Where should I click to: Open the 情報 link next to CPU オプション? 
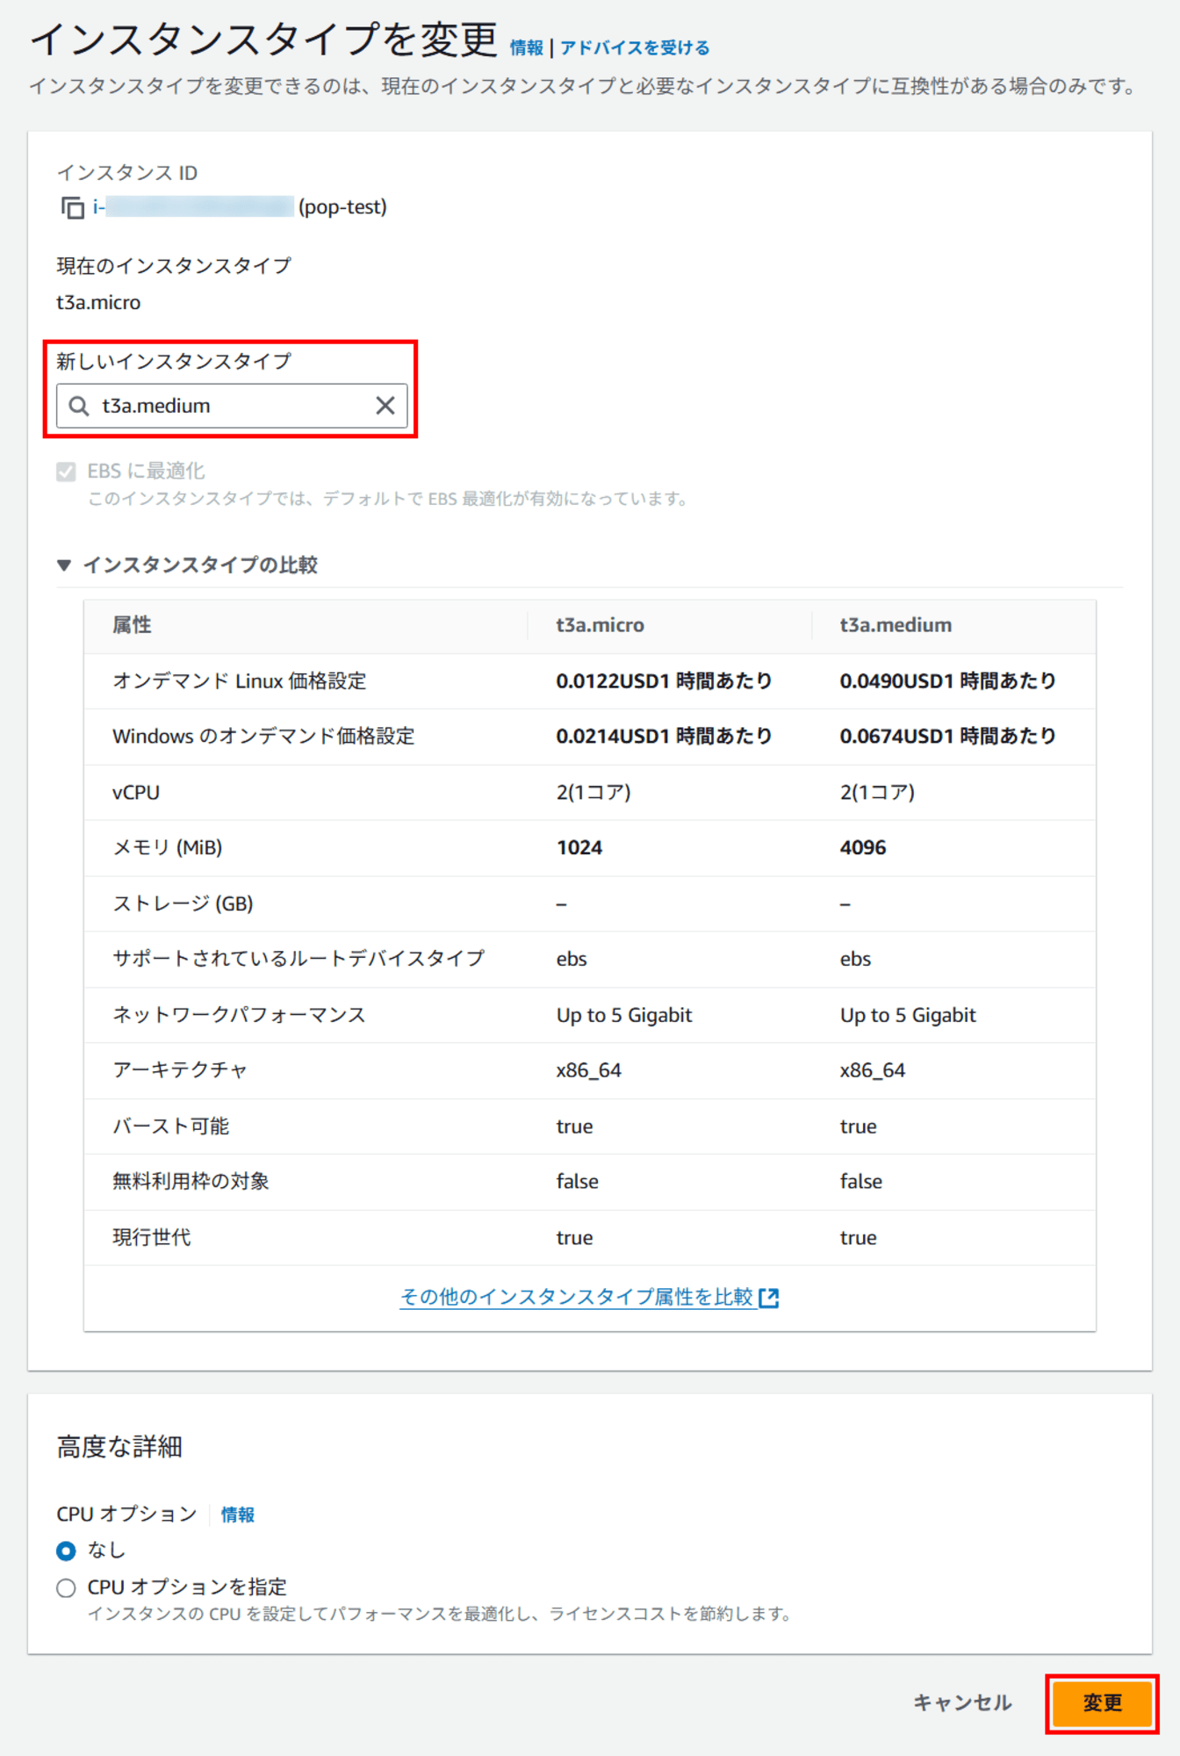238,1514
